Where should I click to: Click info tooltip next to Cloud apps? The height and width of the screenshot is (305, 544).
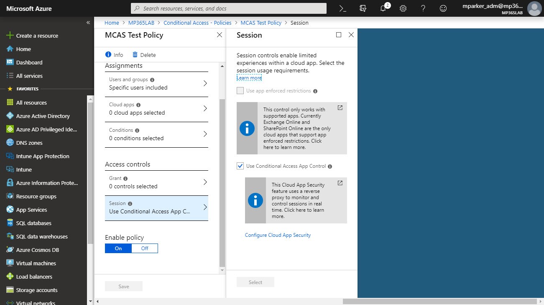pyautogui.click(x=138, y=105)
